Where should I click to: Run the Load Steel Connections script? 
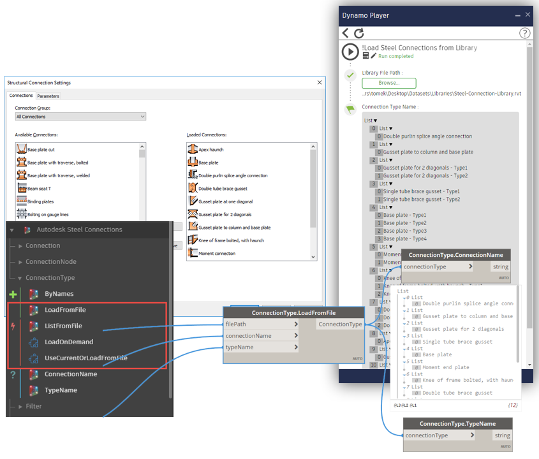click(x=350, y=52)
